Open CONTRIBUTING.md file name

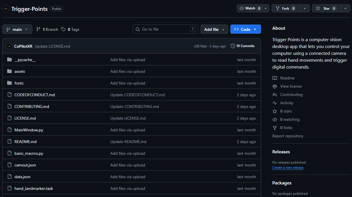32,106
